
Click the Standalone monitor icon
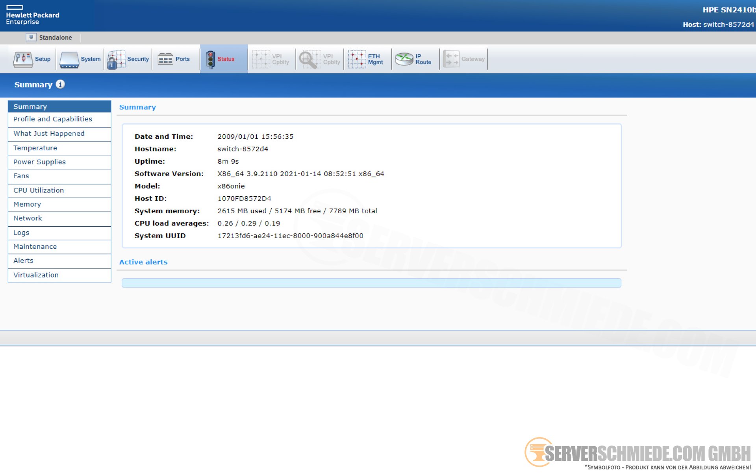[31, 37]
